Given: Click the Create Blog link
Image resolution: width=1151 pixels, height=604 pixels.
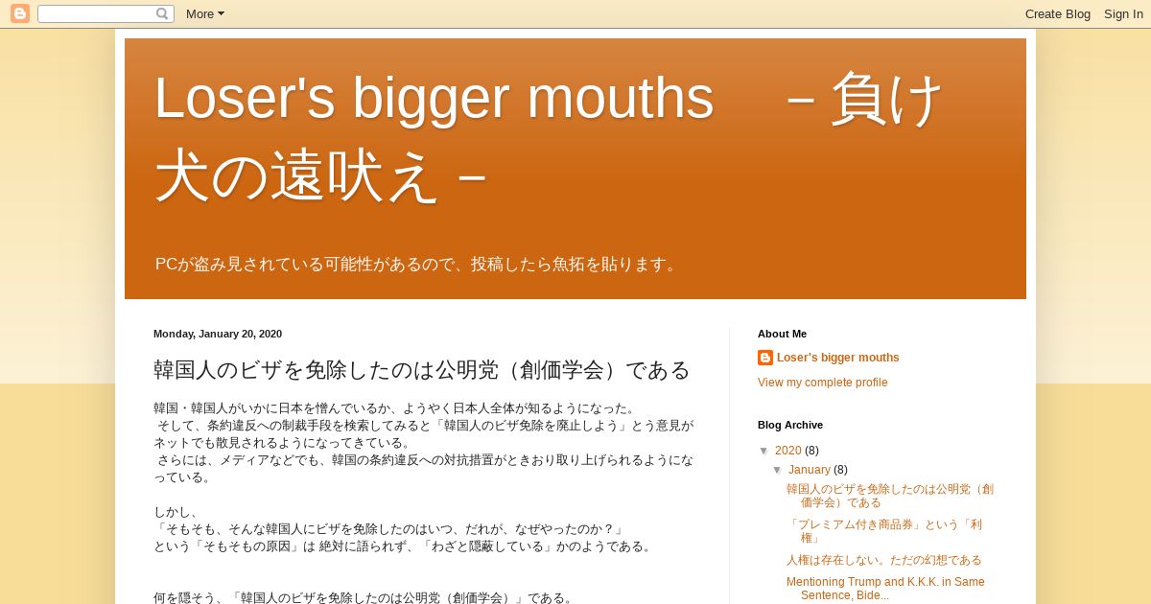Looking at the screenshot, I should coord(1058,13).
